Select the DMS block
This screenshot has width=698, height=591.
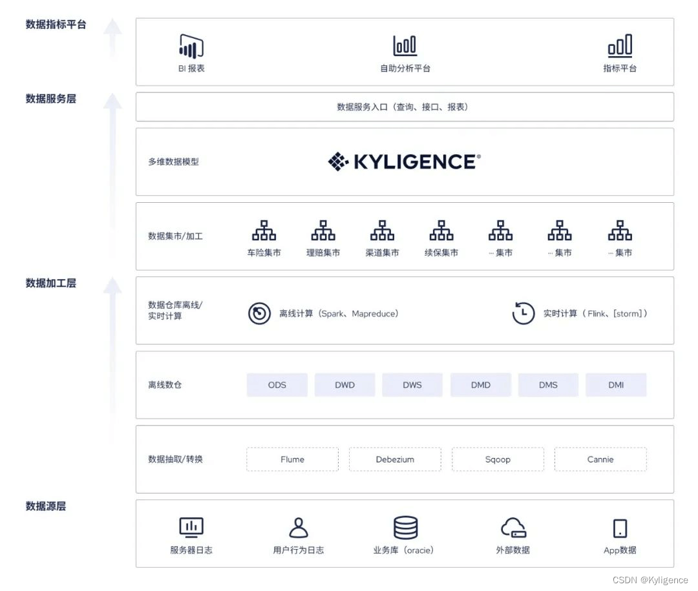coord(549,385)
